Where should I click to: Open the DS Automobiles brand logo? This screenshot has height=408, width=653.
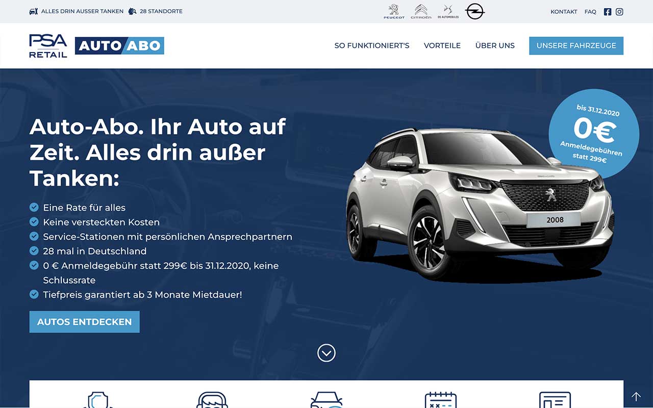448,10
